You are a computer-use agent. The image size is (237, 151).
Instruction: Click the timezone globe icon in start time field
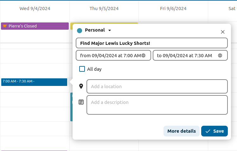click(144, 55)
